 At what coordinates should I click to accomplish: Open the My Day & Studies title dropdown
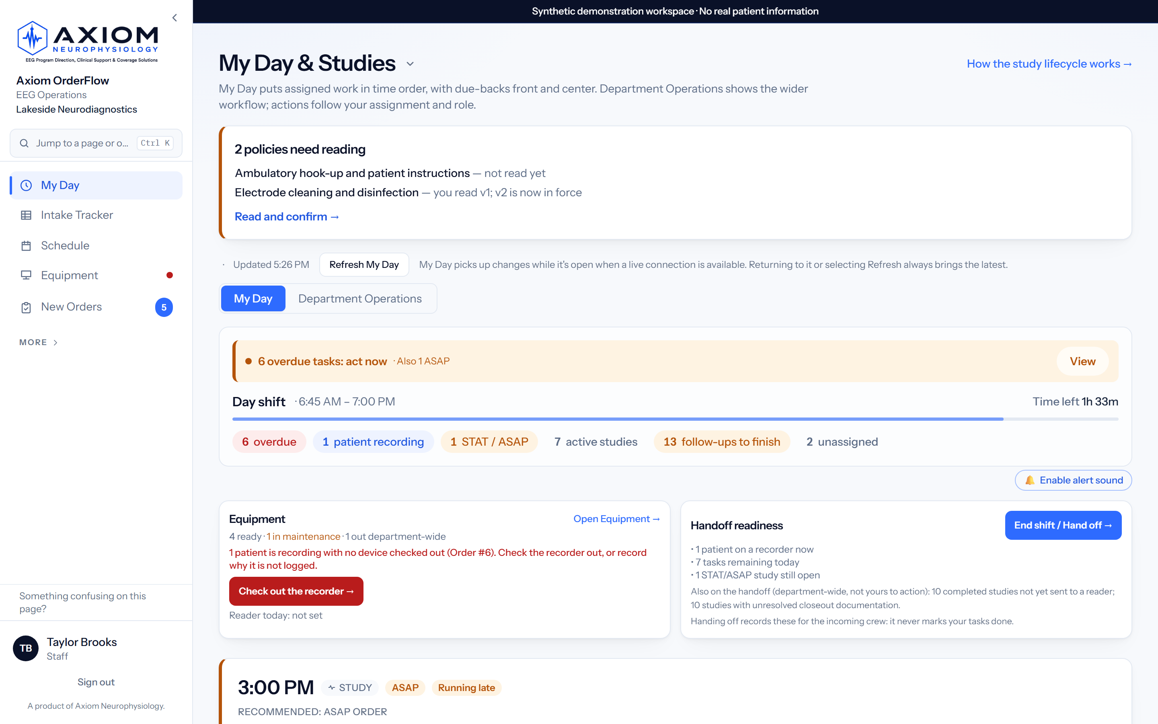(410, 64)
